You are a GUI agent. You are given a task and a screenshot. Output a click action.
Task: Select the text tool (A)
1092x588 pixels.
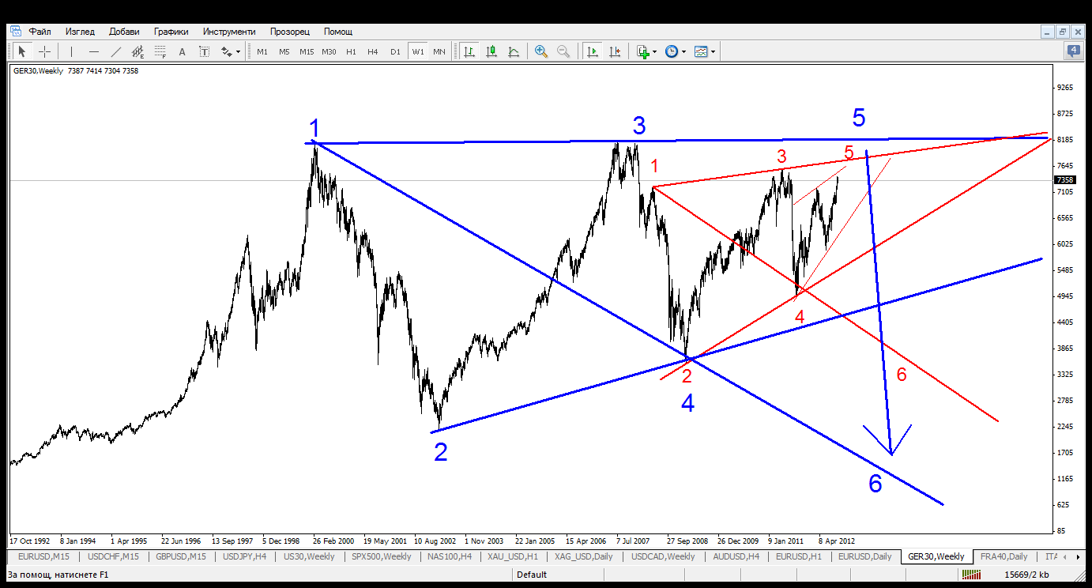tap(182, 51)
